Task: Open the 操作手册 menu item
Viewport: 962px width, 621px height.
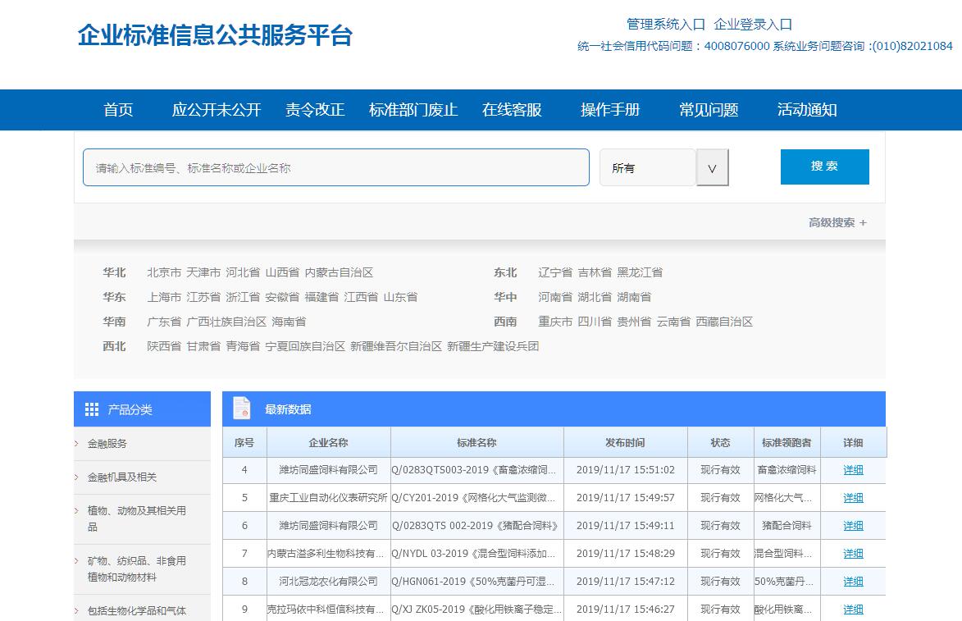Action: click(610, 110)
